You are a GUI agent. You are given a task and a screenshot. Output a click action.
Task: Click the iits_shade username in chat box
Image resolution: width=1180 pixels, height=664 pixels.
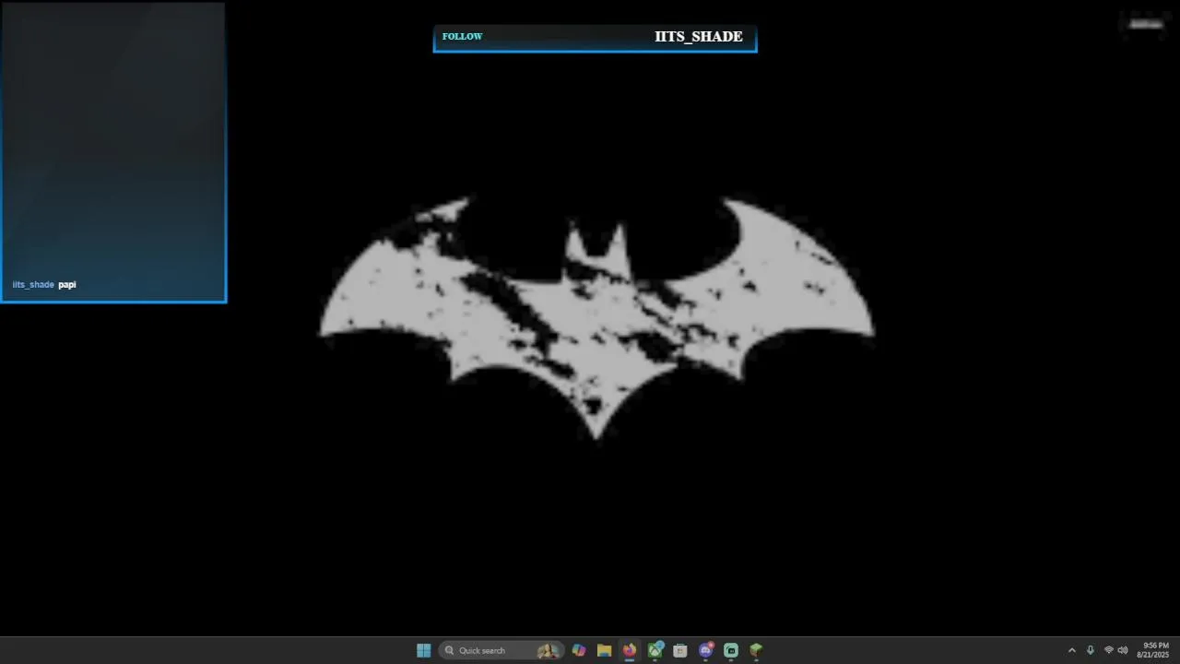point(33,284)
